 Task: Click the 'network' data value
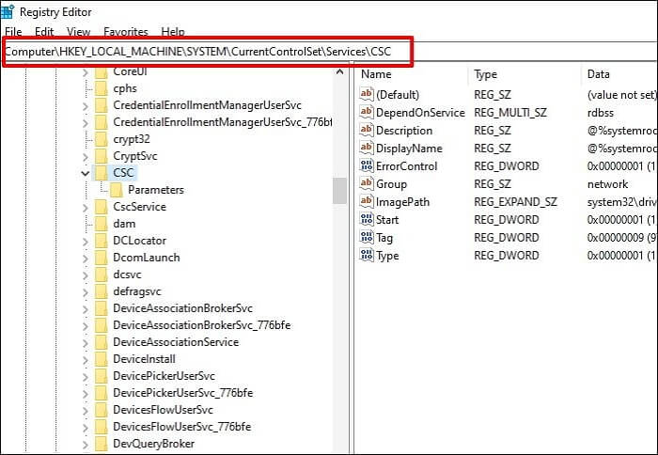coord(607,184)
